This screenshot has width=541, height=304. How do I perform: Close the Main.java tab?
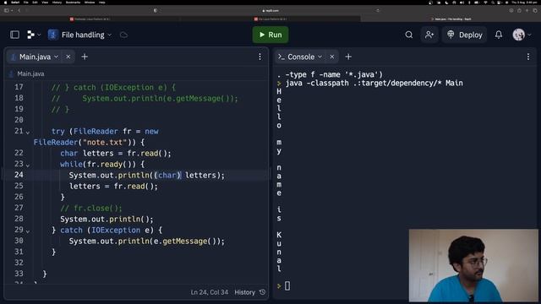tap(68, 57)
